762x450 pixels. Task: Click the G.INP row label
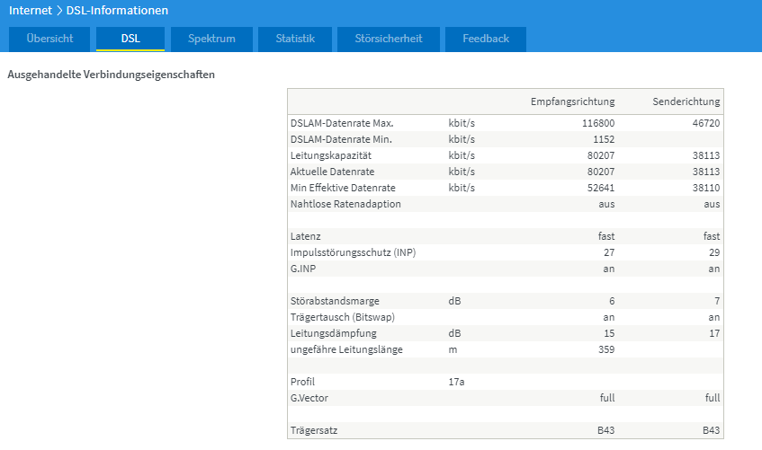tap(303, 269)
